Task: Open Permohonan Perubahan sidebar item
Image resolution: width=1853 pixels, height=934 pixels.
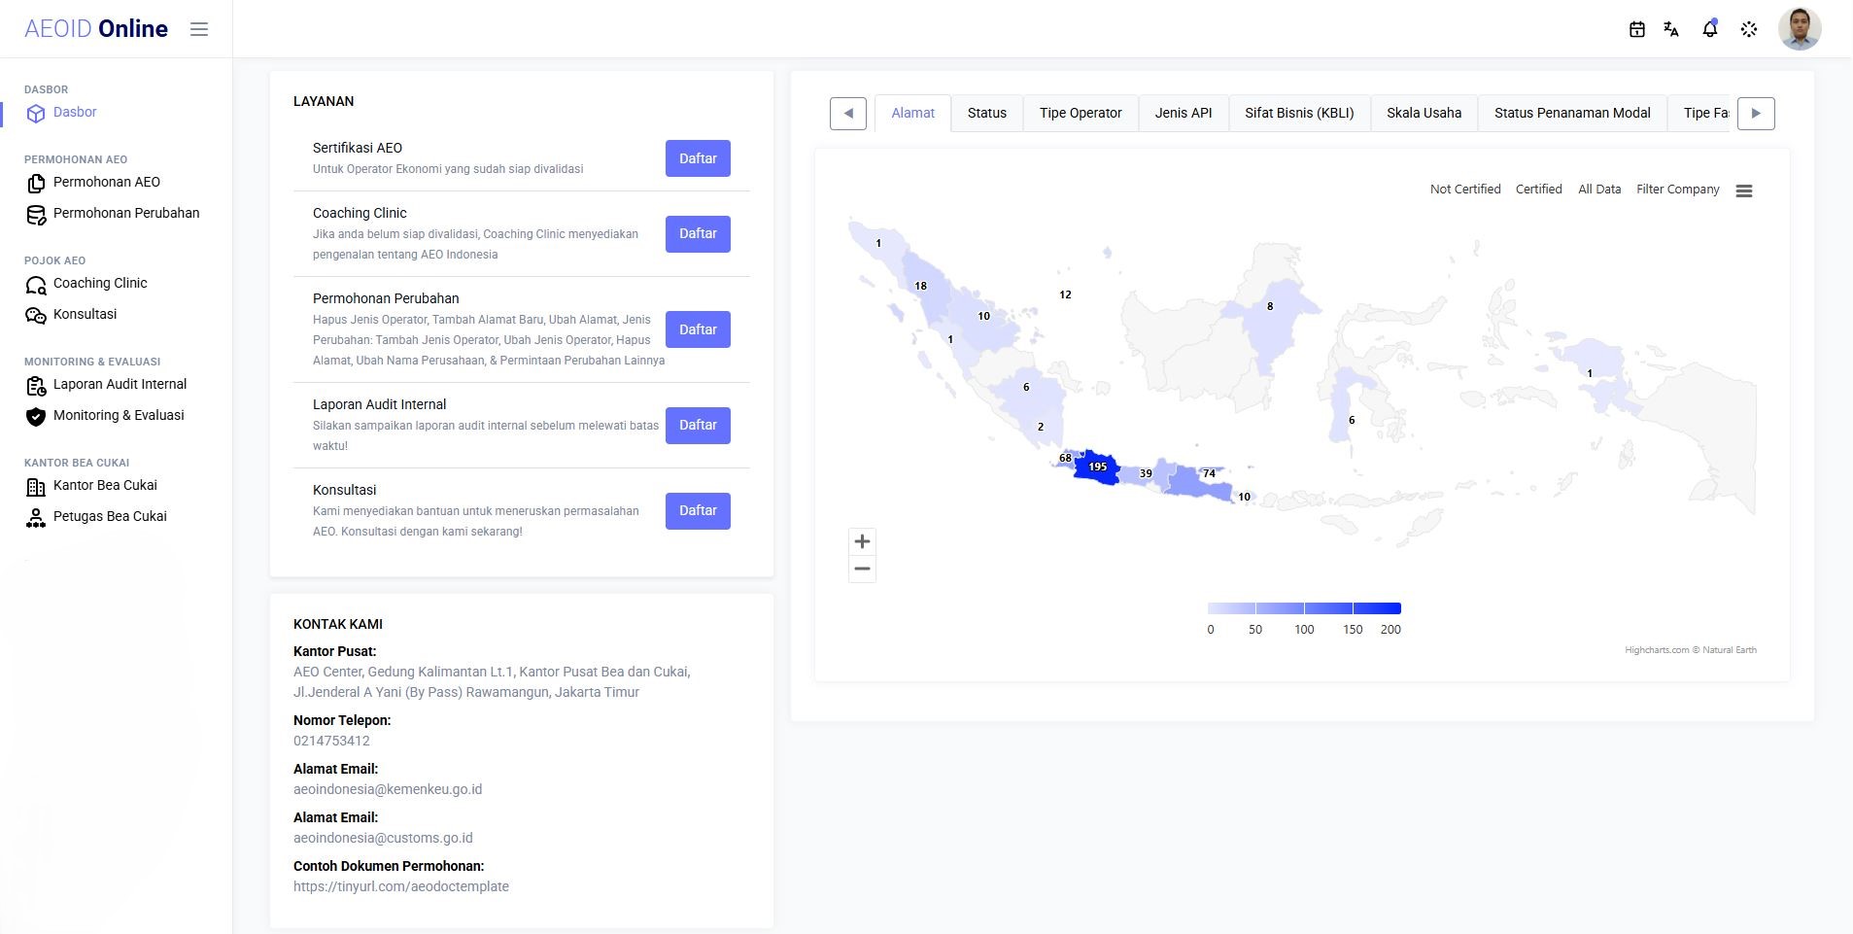Action: [x=126, y=213]
